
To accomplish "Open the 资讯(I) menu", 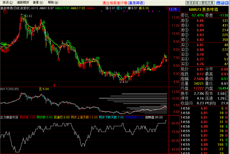I will [8, 3].
